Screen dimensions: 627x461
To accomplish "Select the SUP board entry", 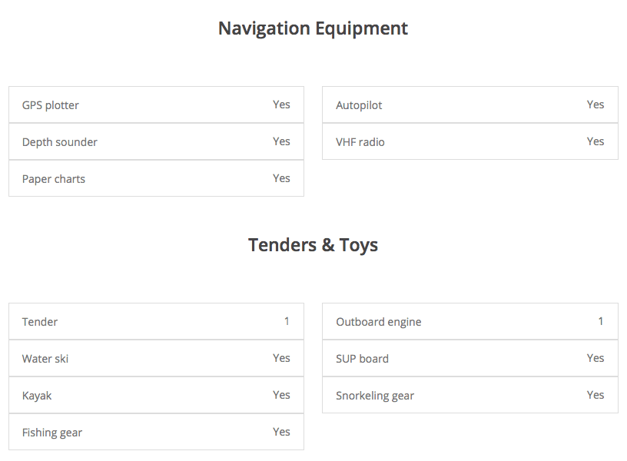I will pyautogui.click(x=469, y=359).
